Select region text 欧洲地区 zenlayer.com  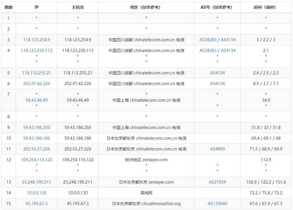[x=146, y=160]
